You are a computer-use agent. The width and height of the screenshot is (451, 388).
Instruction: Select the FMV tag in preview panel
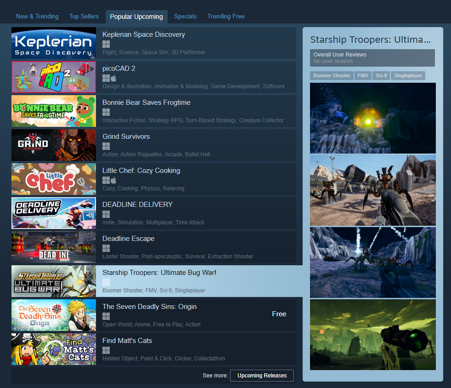363,75
